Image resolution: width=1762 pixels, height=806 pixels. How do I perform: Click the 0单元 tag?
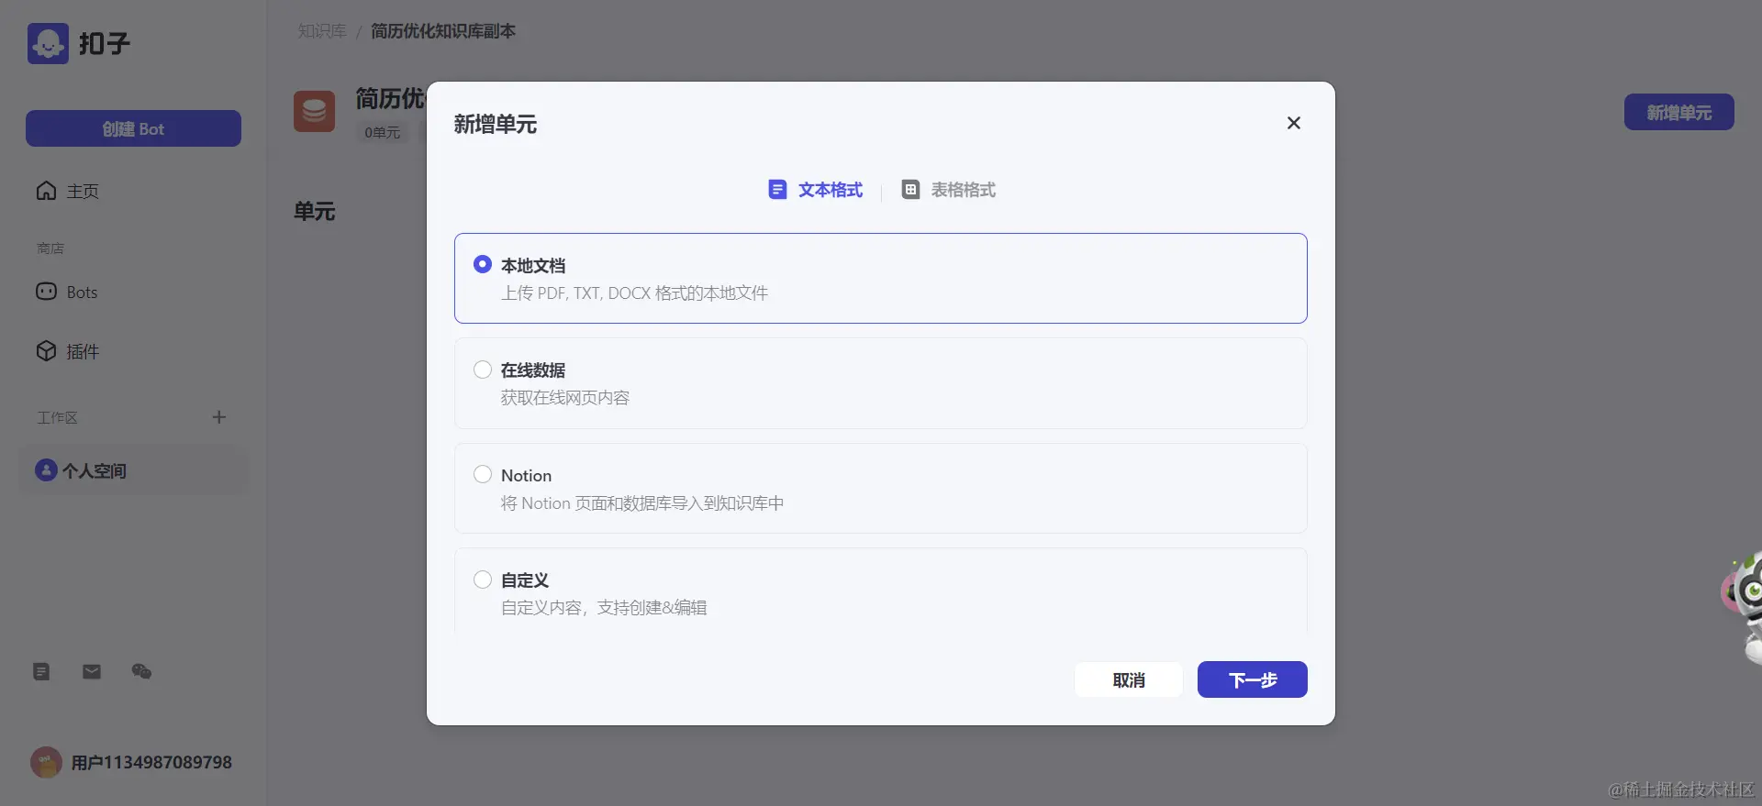[382, 132]
